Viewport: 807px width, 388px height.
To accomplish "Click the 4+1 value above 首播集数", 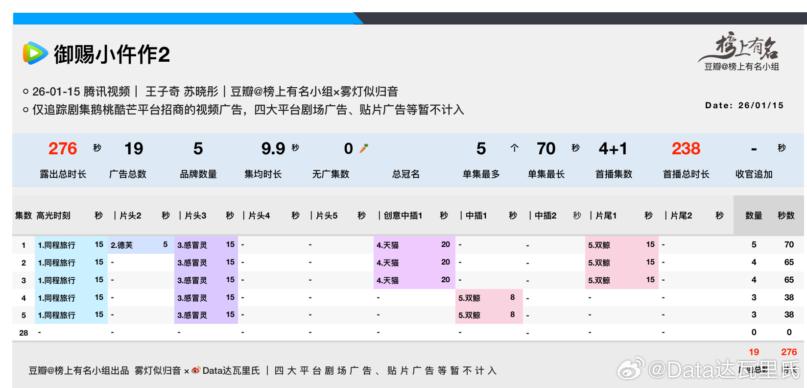I will coord(613,148).
